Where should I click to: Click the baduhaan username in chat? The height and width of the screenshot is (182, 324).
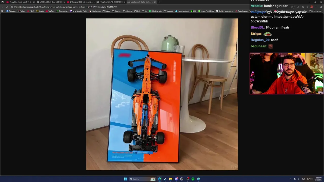259,46
